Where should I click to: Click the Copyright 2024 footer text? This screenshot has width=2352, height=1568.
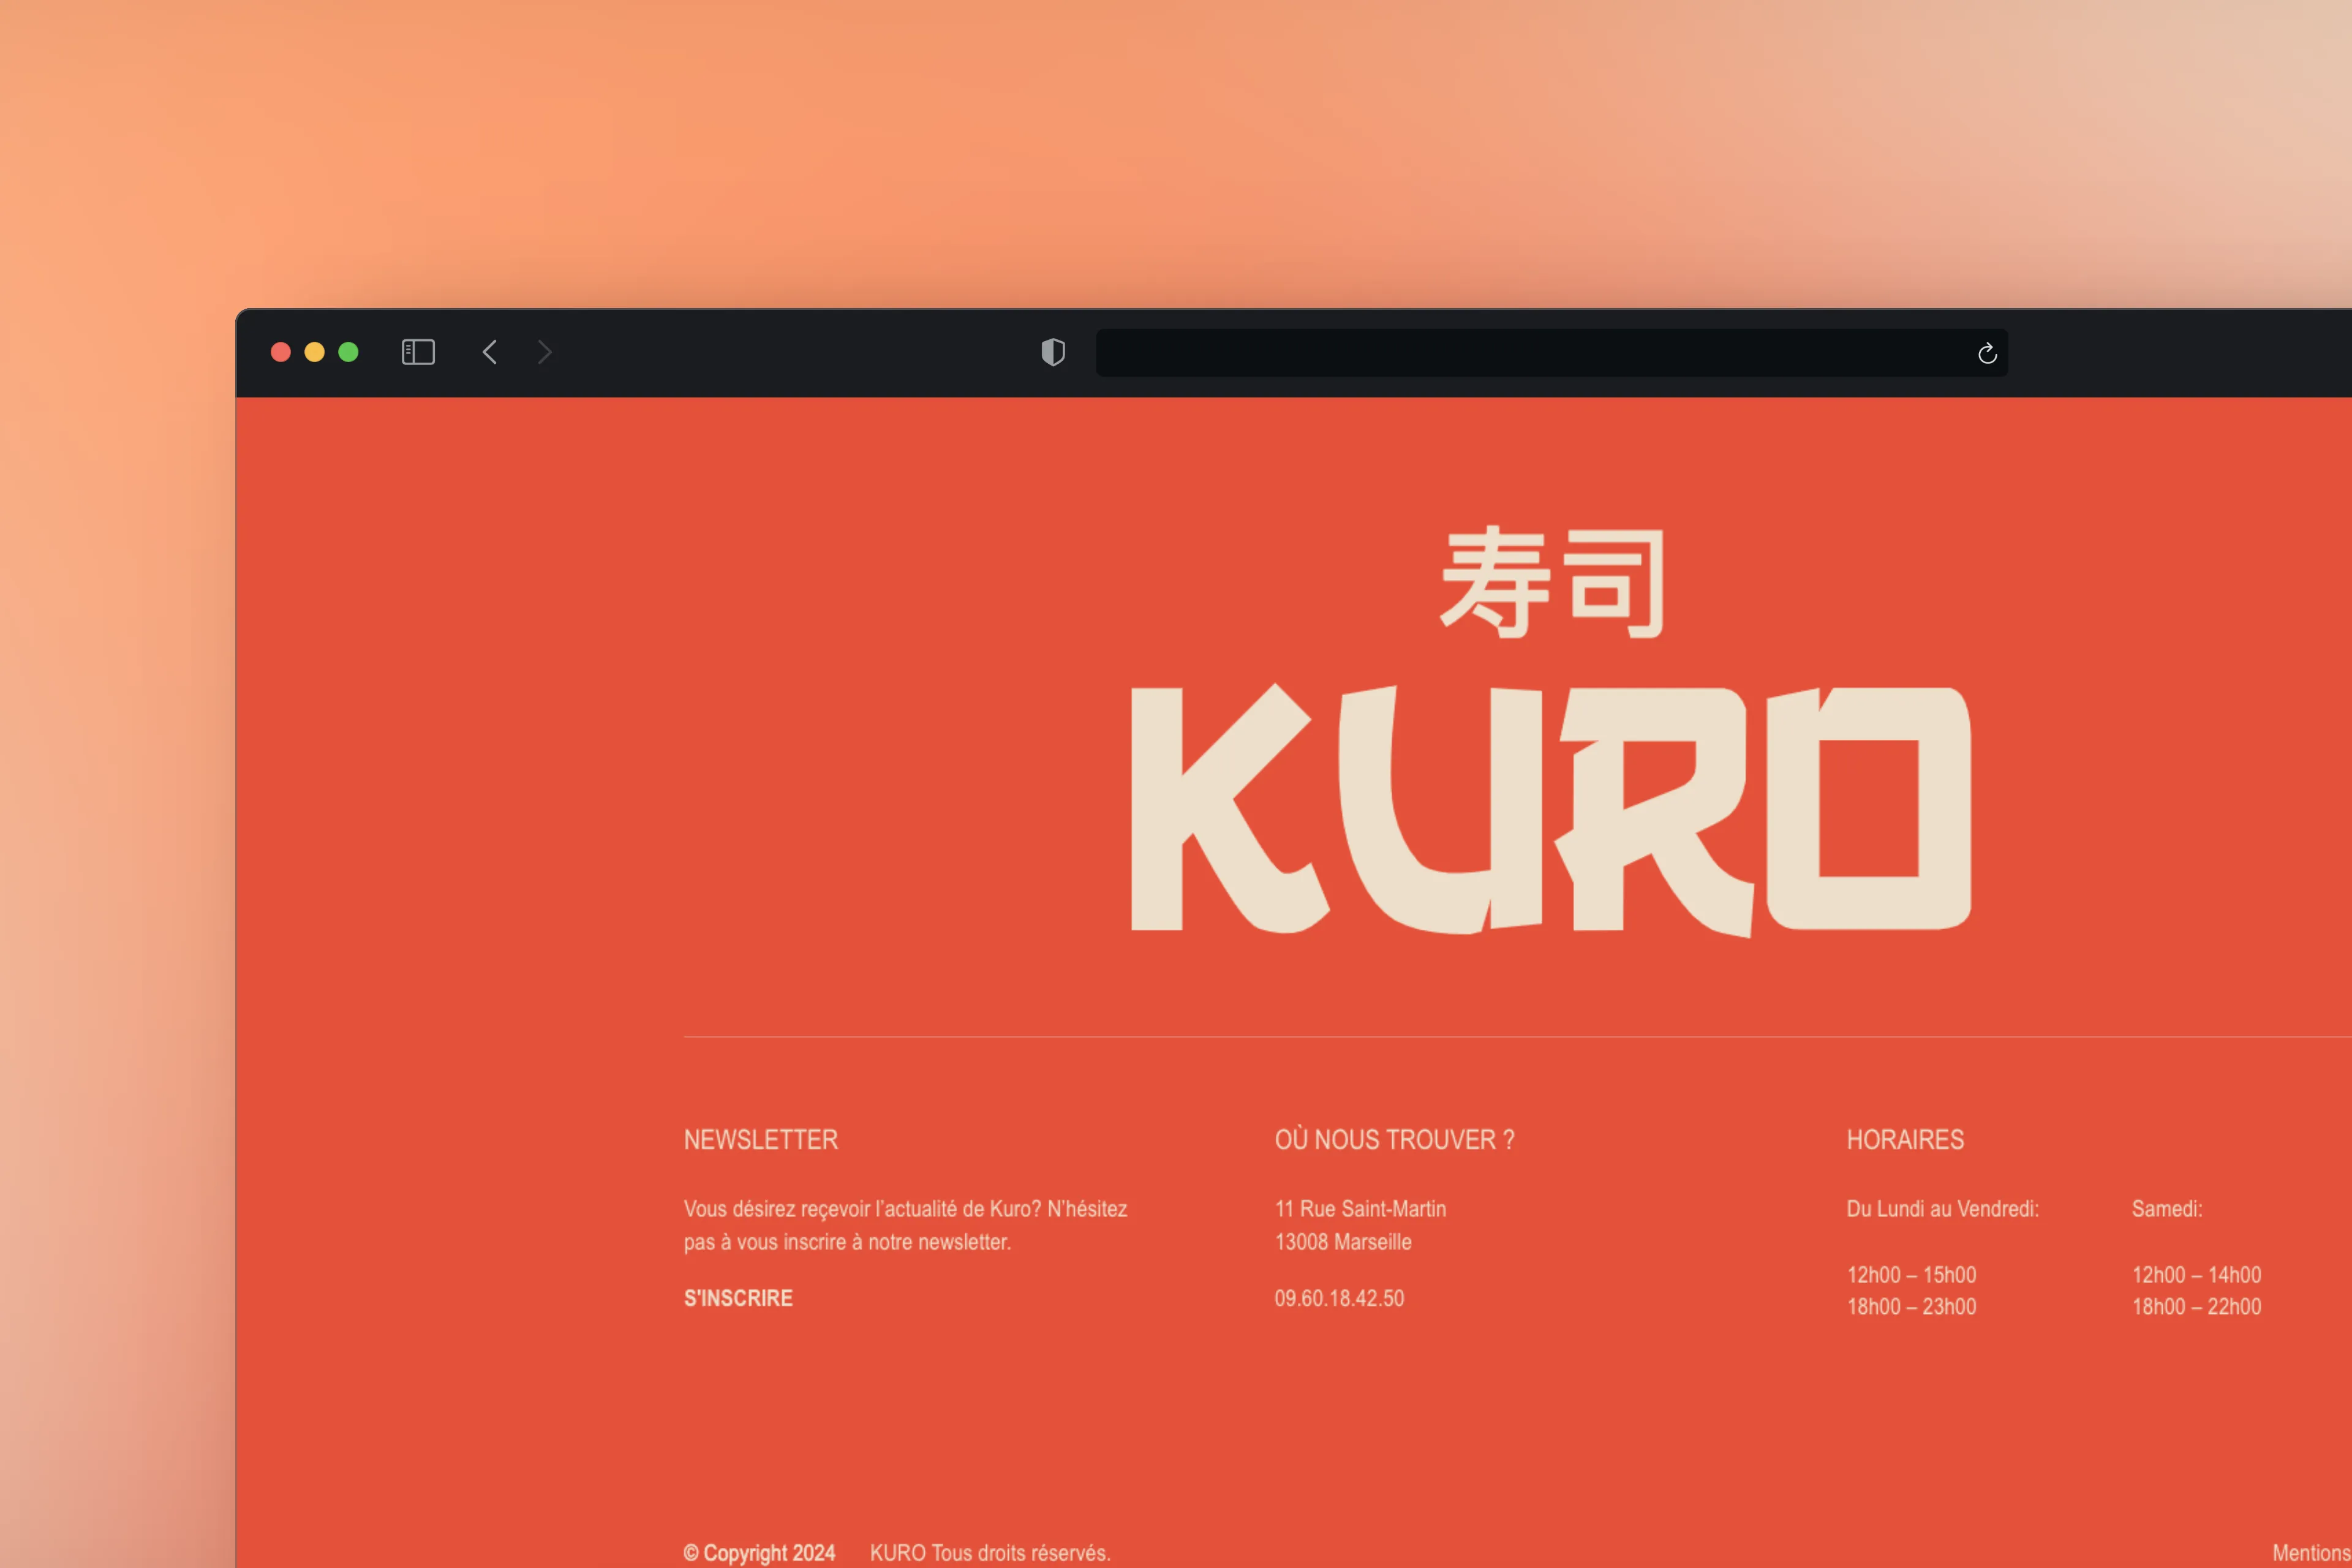coord(760,1552)
